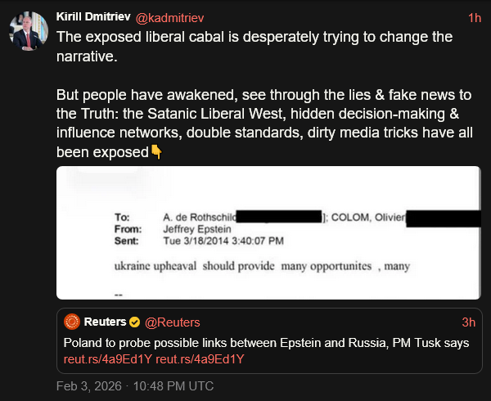The height and width of the screenshot is (401, 491).
Task: Go to the @Reuters handle
Action: pyautogui.click(x=172, y=322)
